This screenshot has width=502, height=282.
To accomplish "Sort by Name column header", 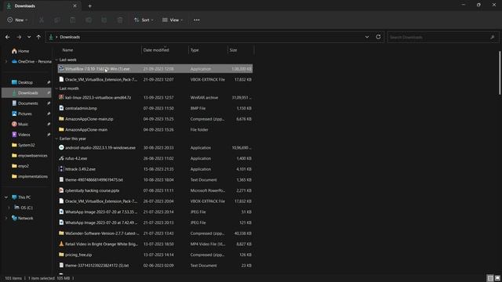I will click(x=67, y=50).
